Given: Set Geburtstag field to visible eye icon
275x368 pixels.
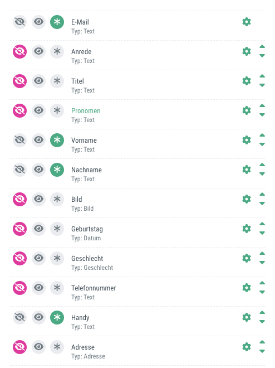Looking at the screenshot, I should [x=38, y=229].
